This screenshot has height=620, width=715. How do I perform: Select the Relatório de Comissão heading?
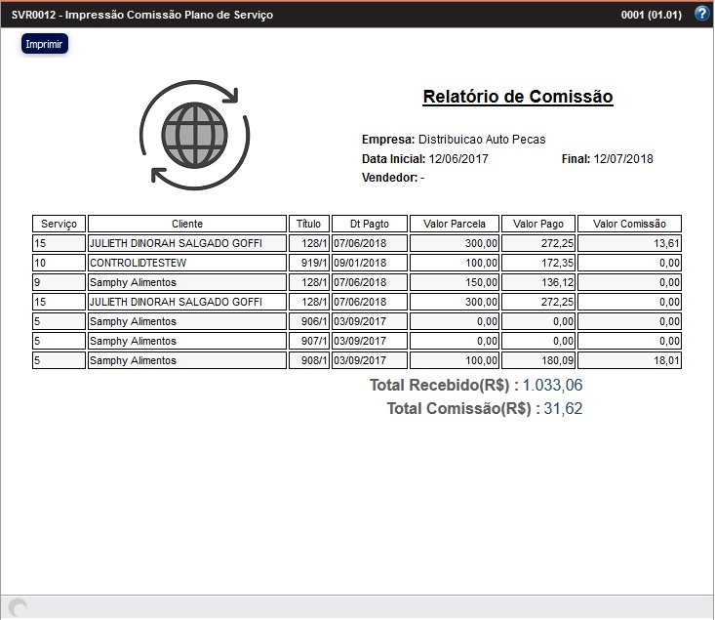(x=517, y=97)
